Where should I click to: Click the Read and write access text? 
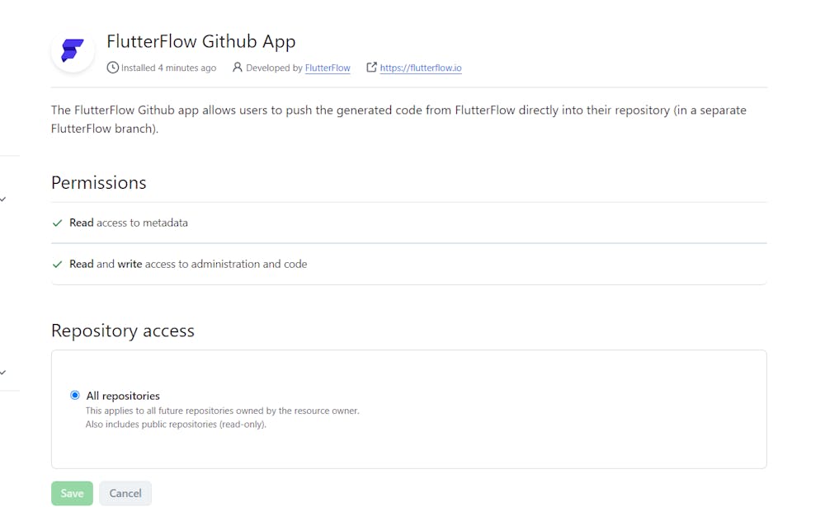[x=188, y=265]
